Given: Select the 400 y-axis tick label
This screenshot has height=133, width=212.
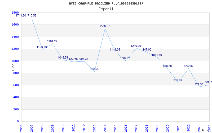Looking at the screenshot, I should 16,97.
